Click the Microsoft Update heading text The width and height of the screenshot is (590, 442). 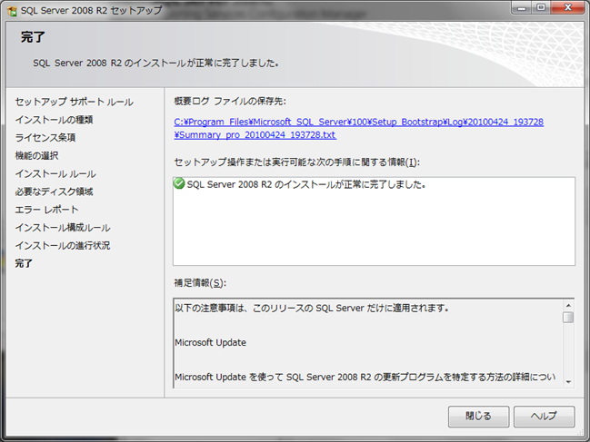(210, 342)
